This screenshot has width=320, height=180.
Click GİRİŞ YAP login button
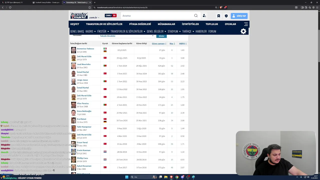click(x=239, y=16)
